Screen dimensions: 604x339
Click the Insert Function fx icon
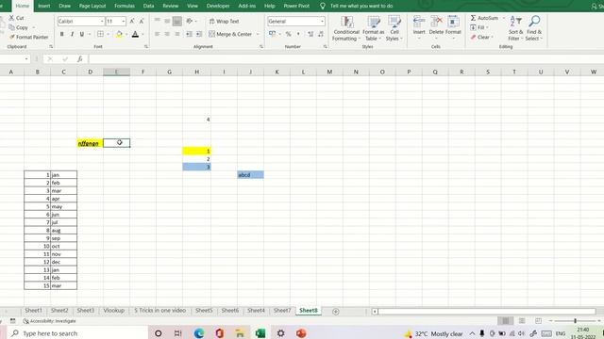(79, 58)
